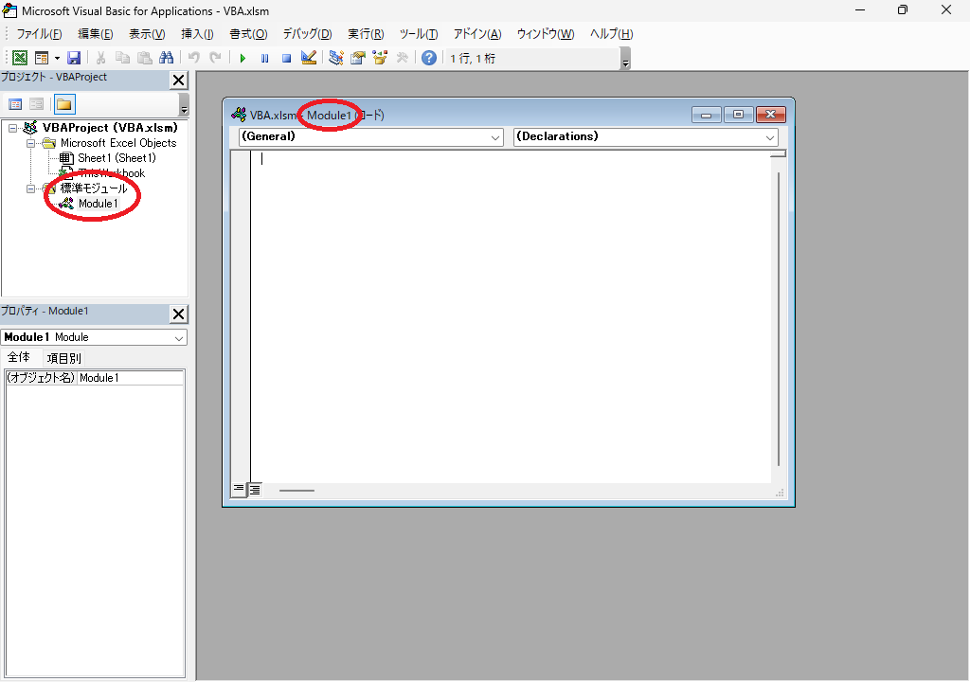Open the ファイル(F) menu
The image size is (970, 682).
[39, 34]
